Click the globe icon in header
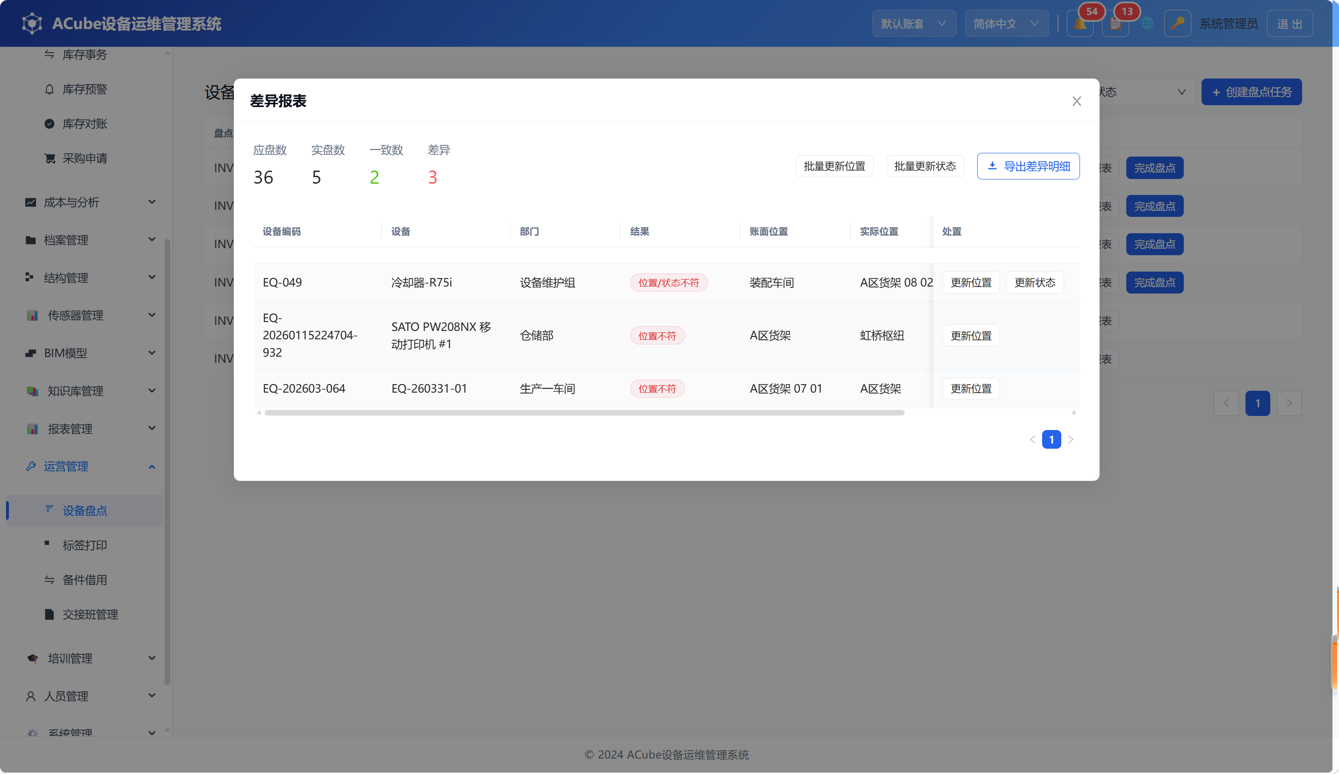Viewport: 1339px width, 774px height. click(1147, 23)
